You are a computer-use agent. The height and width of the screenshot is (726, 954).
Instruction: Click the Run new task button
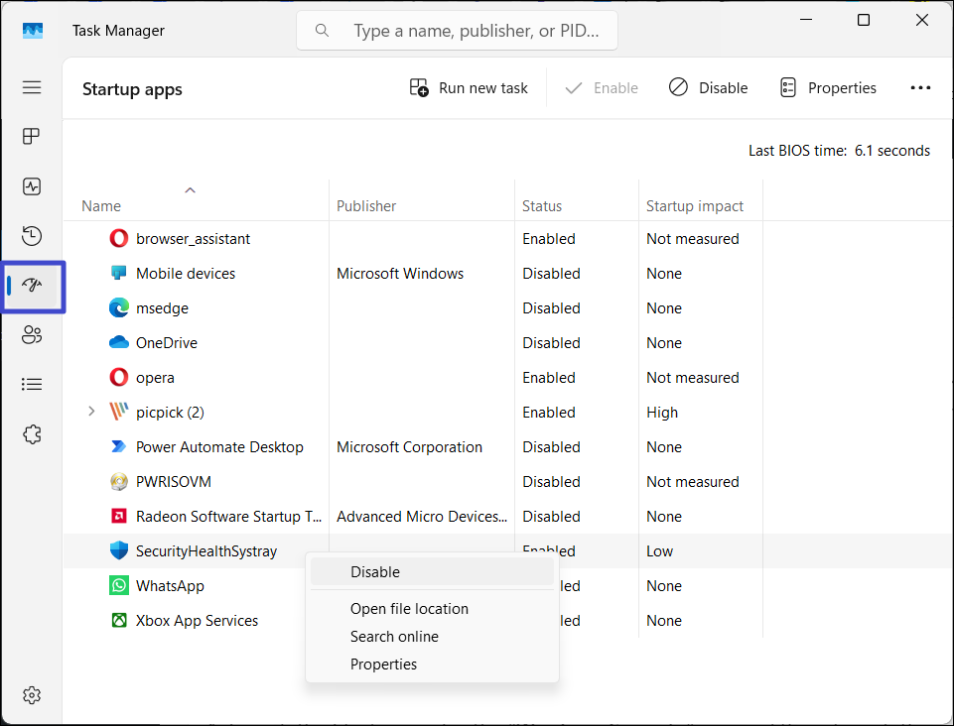pos(469,88)
